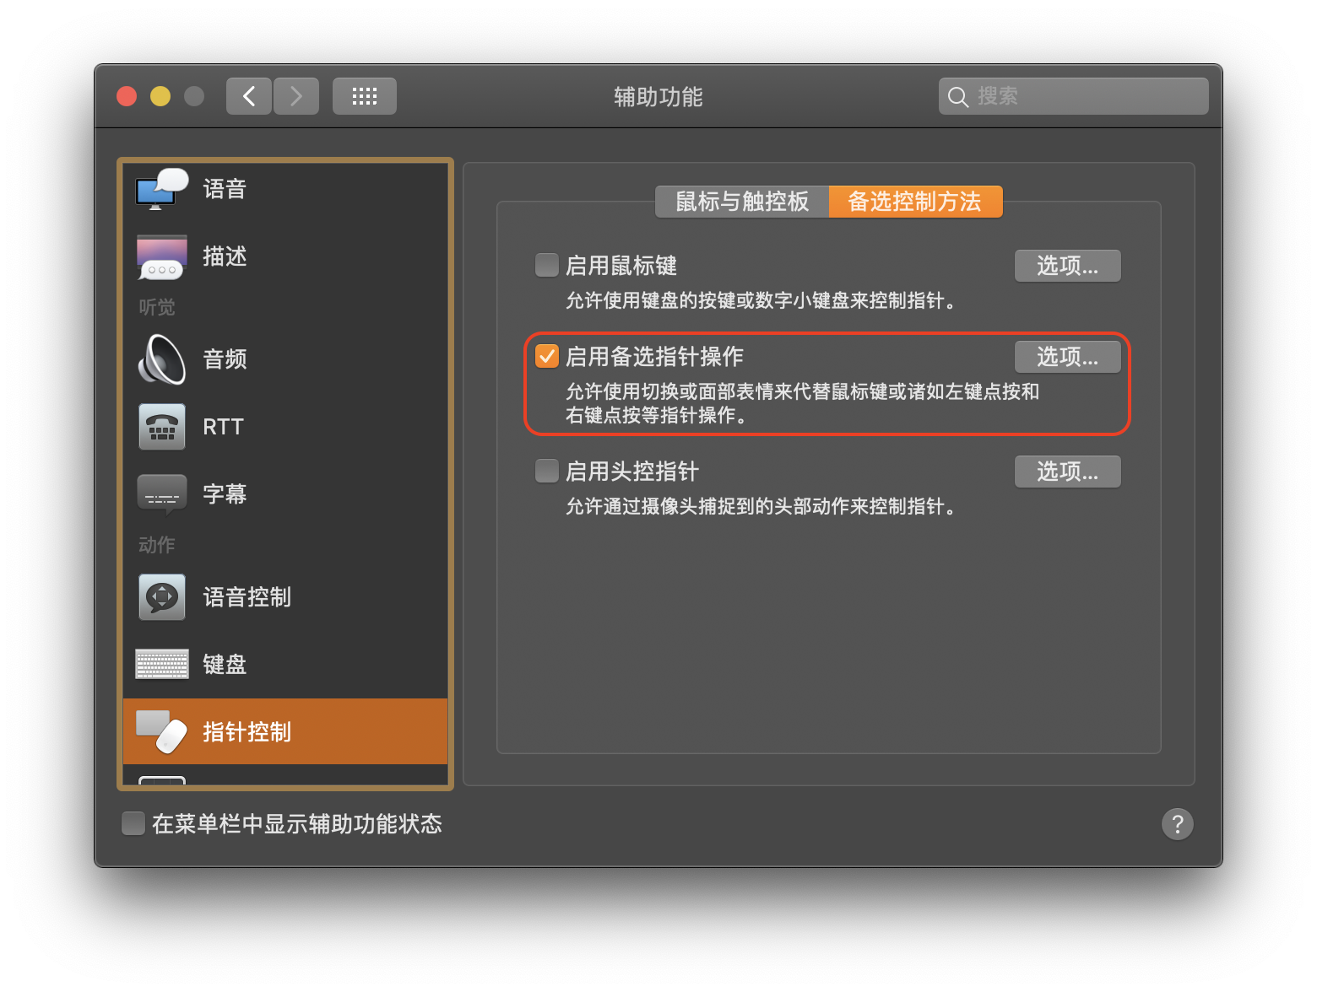
Task: Click the 启用头控指针 label text
Action: tap(632, 472)
